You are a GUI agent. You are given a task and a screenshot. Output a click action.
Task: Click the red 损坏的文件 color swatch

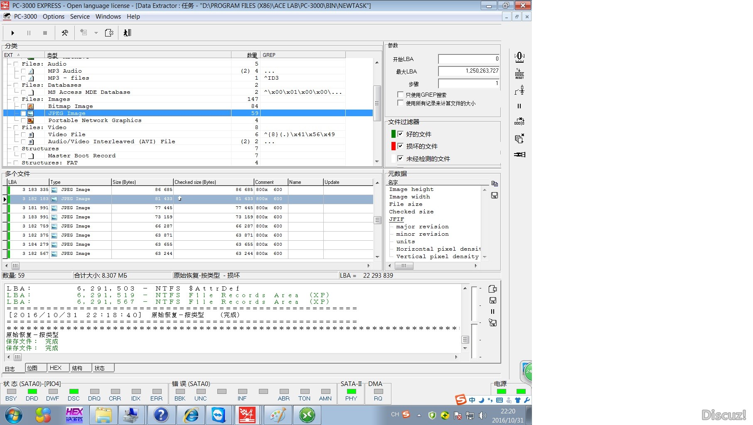click(393, 146)
